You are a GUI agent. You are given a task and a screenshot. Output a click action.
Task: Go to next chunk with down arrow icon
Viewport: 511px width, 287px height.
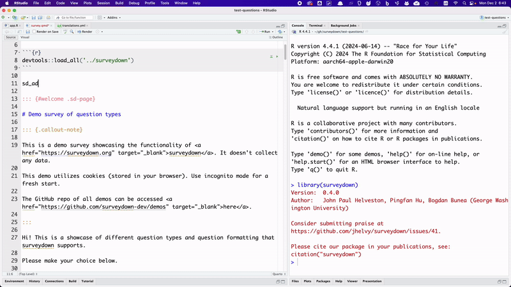pos(253,31)
